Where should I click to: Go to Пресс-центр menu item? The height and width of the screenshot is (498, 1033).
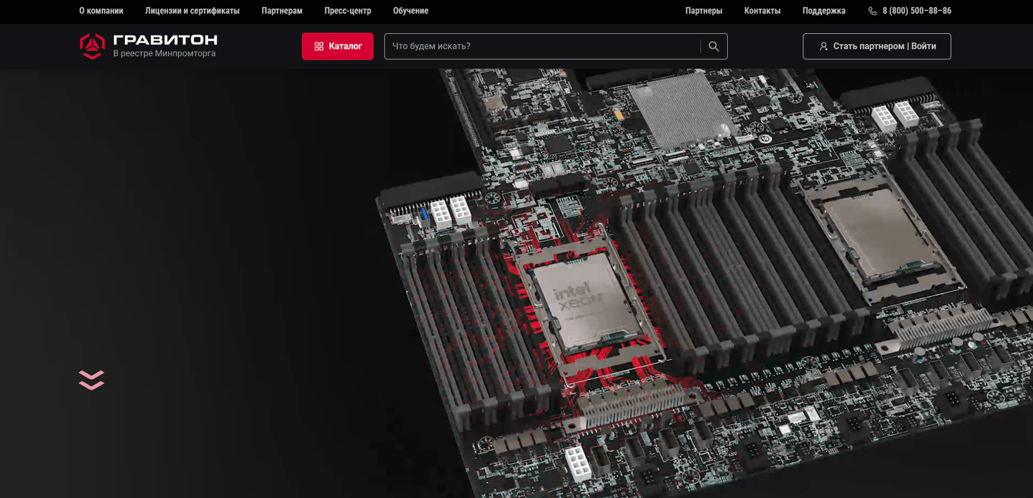click(x=348, y=11)
